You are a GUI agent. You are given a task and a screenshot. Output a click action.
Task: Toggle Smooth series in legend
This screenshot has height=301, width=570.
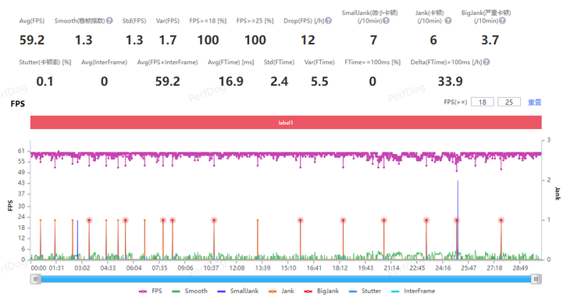tap(190, 291)
